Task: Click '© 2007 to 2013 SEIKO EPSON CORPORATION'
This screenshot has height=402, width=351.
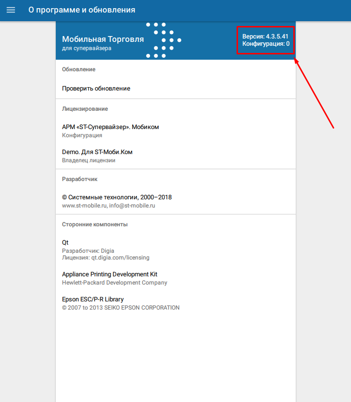Action: [x=121, y=308]
